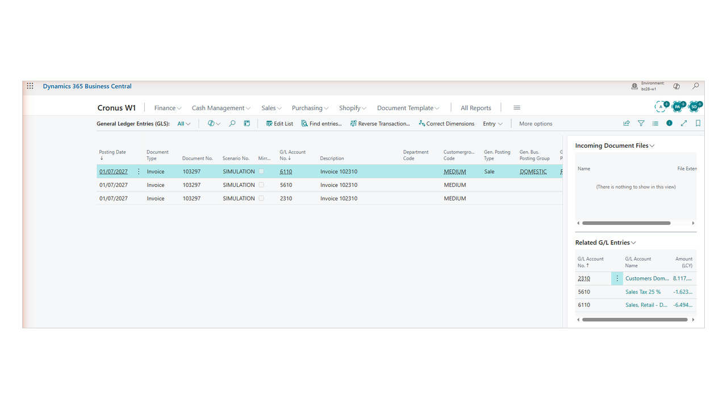Image resolution: width=727 pixels, height=409 pixels.
Task: Open the All views dropdown
Action: pos(184,123)
